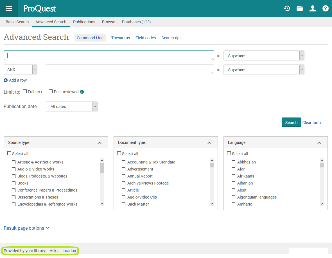Image resolution: width=332 pixels, height=258 pixels.
Task: Open the help question mark icon
Action: point(326,8)
